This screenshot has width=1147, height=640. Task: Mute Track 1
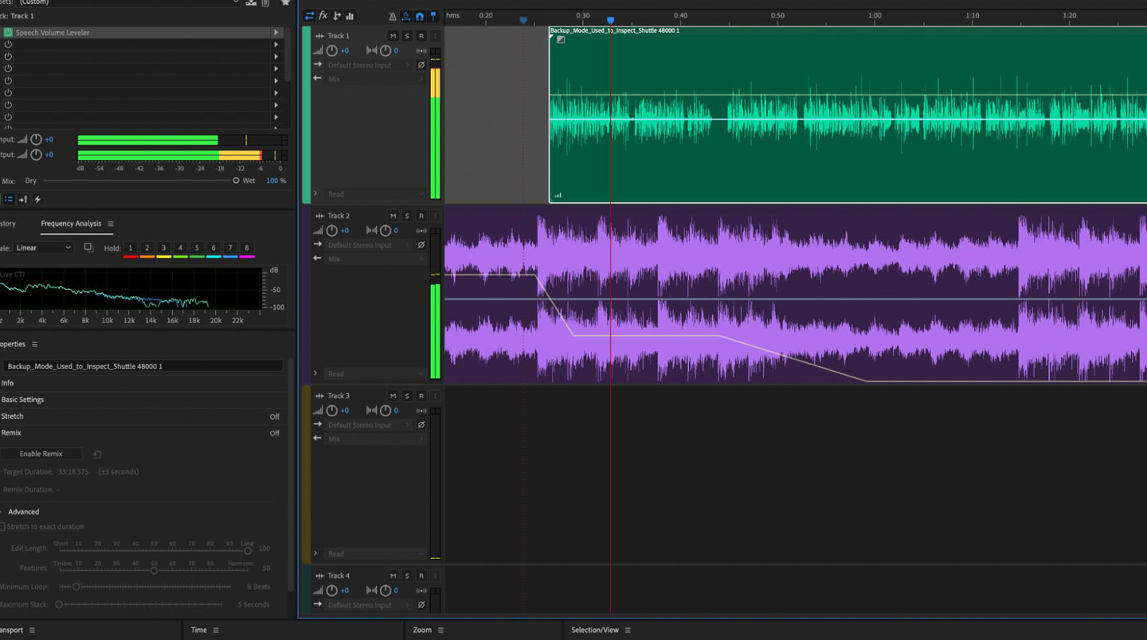pos(393,36)
